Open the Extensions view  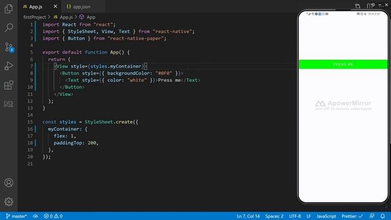point(9,85)
